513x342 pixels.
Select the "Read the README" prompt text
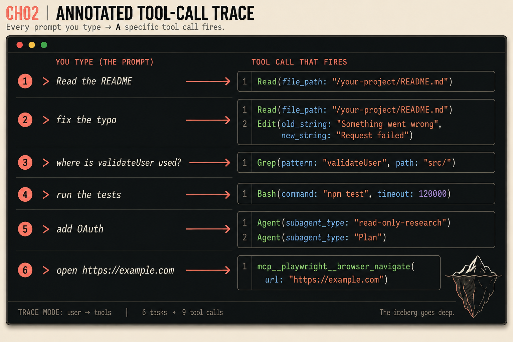[x=94, y=81]
